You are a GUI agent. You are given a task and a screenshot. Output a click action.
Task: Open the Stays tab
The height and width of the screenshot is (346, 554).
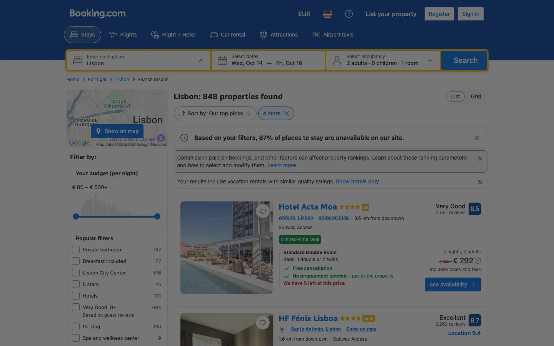(82, 35)
